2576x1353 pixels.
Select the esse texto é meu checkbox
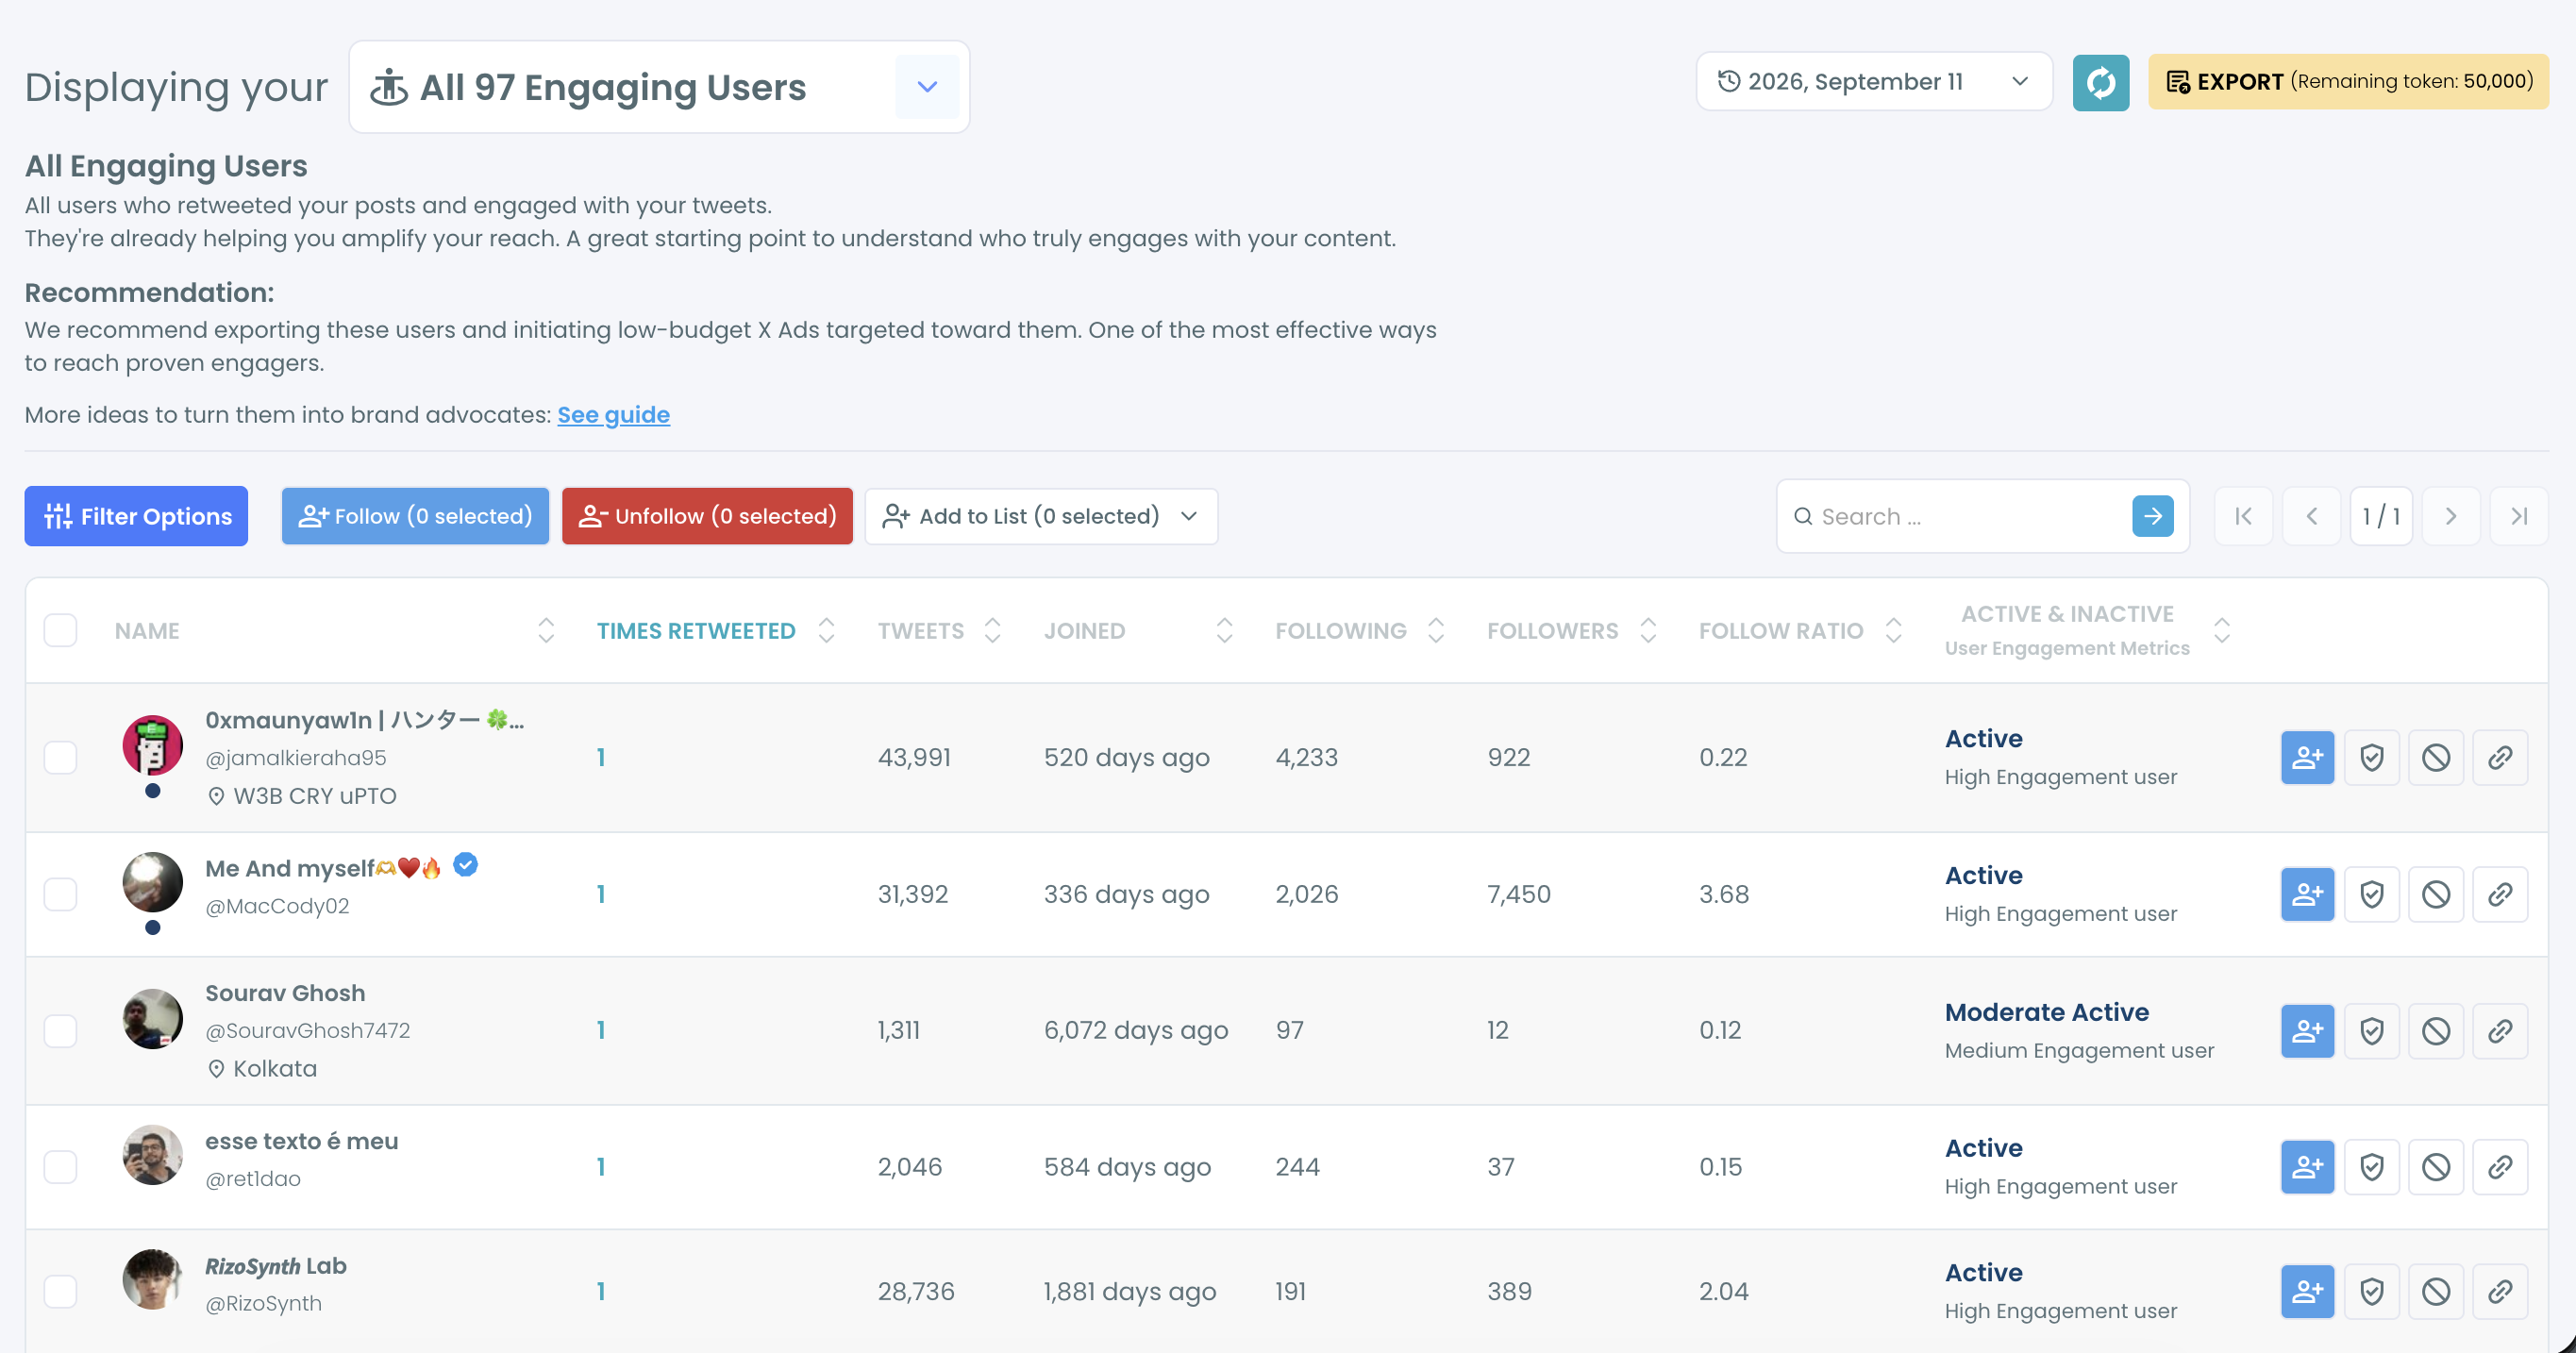coord(60,1167)
